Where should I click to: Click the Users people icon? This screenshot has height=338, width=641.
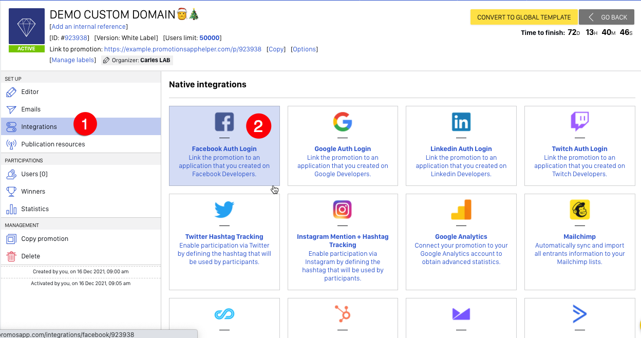click(11, 174)
